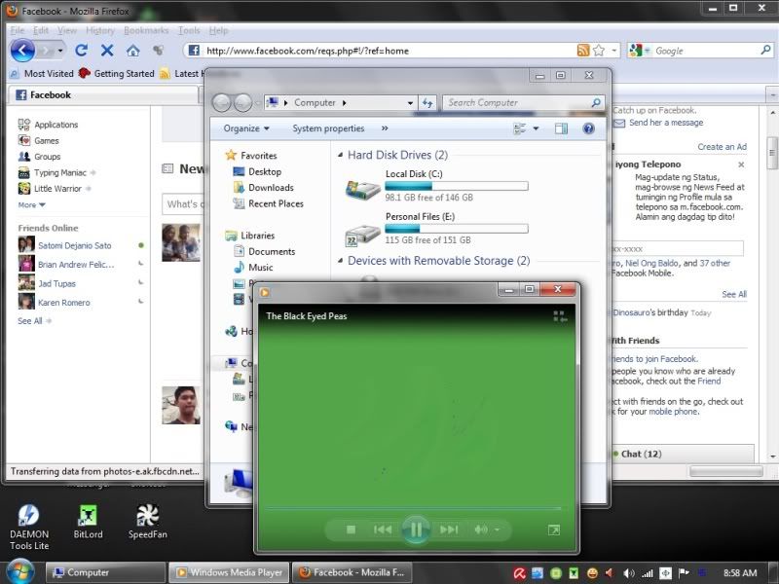Click Search Computer field
Viewport: 779px width, 584px height.
(x=524, y=103)
